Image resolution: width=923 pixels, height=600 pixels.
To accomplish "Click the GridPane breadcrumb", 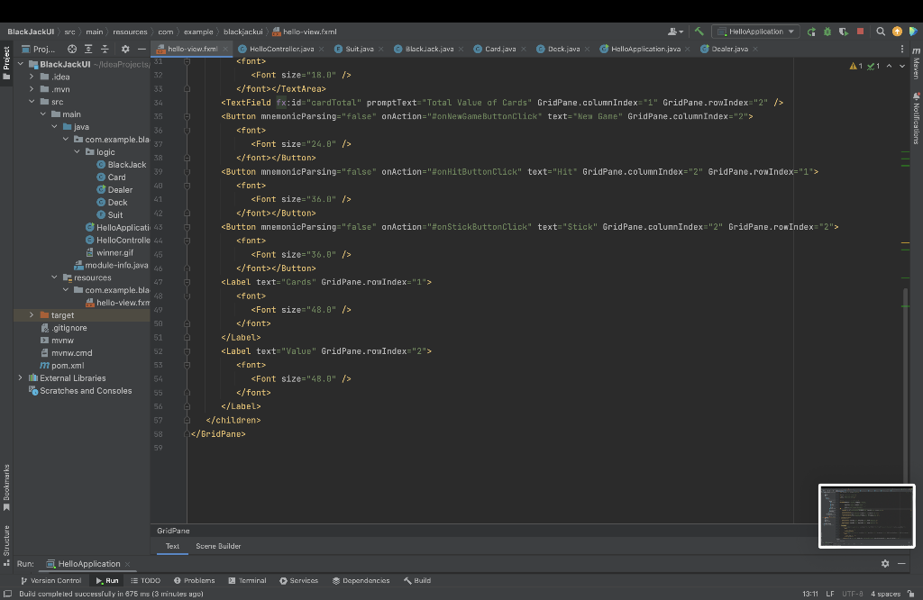I will (x=173, y=531).
